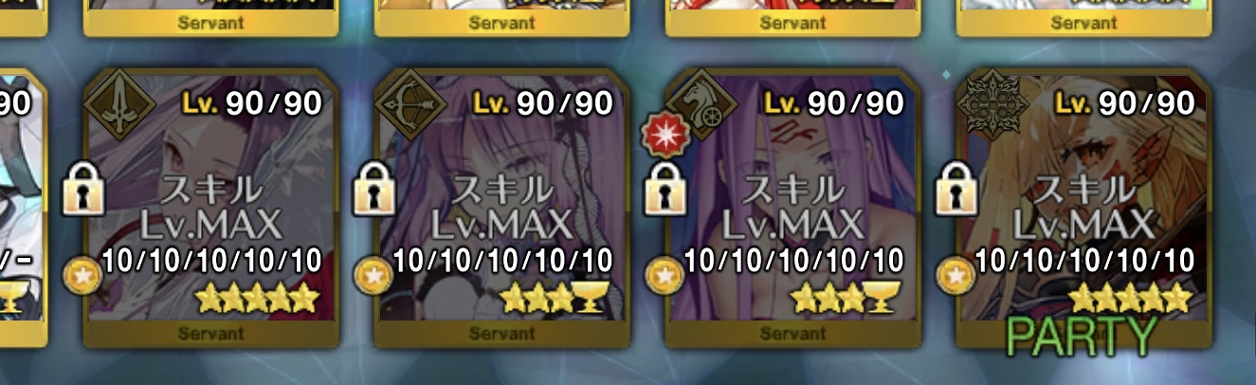Image resolution: width=1256 pixels, height=385 pixels.
Task: Click the gold star coin on PARTY servant card
Action: (x=954, y=274)
